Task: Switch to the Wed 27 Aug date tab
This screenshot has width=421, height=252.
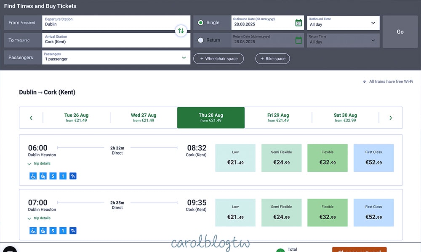Action: pos(144,118)
